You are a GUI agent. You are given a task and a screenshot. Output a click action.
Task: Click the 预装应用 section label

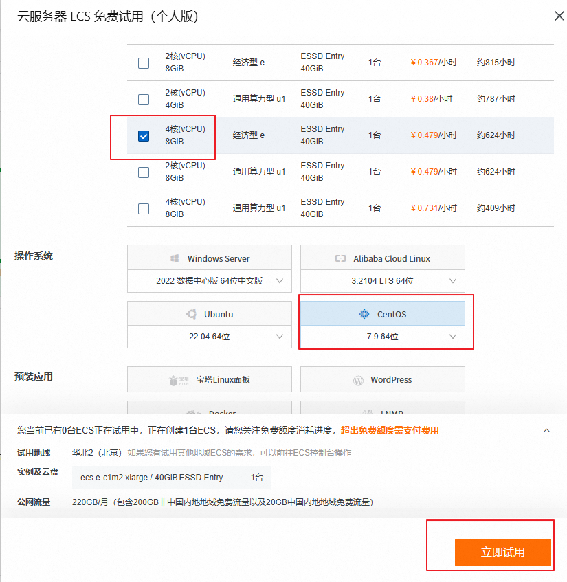click(34, 377)
